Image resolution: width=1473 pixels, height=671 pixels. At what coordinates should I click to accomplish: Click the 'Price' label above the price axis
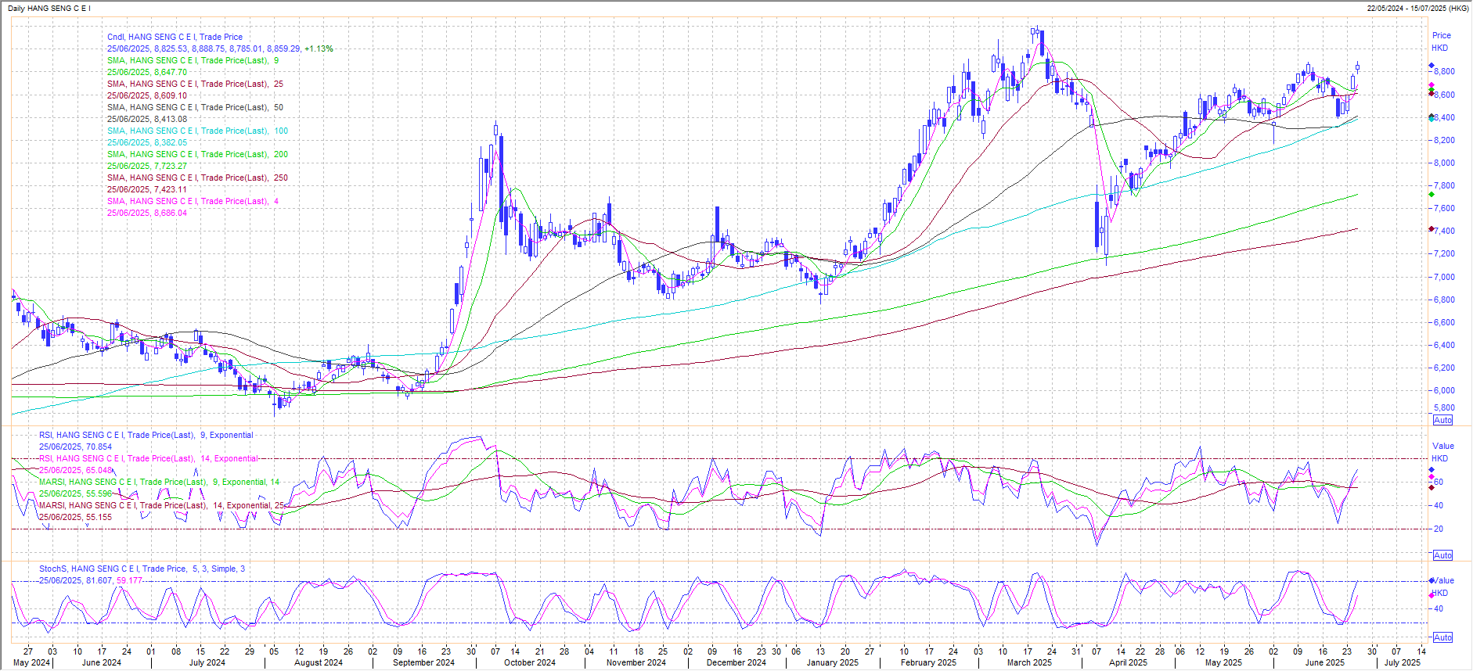point(1441,35)
